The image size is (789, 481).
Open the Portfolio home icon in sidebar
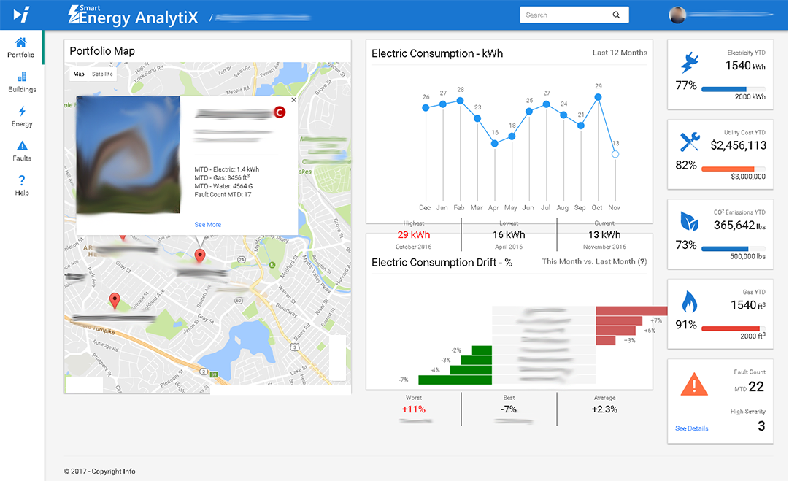point(20,42)
